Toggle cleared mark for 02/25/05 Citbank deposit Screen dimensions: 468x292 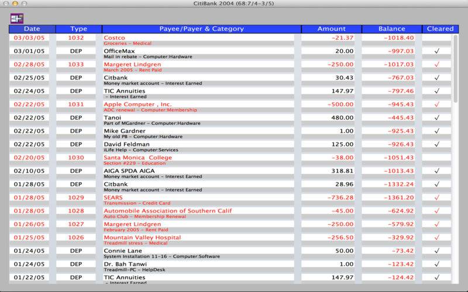(x=436, y=78)
